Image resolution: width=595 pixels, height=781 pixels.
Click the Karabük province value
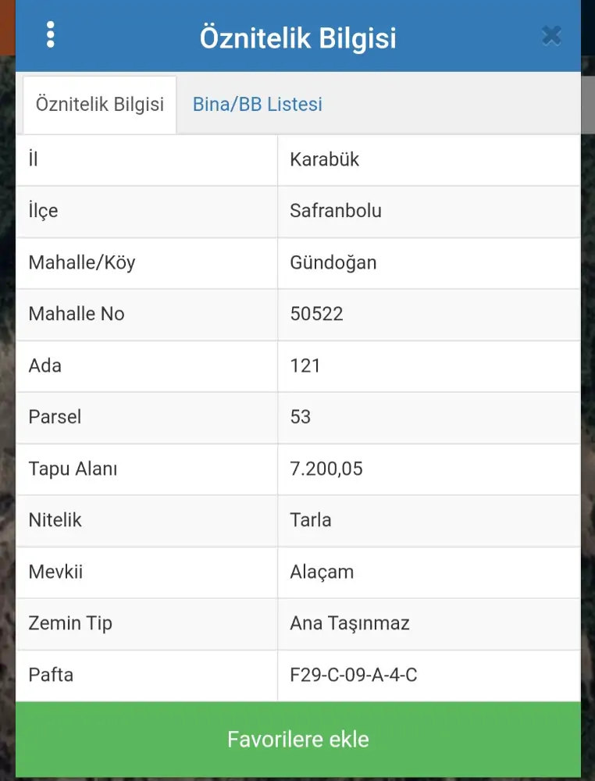(324, 159)
